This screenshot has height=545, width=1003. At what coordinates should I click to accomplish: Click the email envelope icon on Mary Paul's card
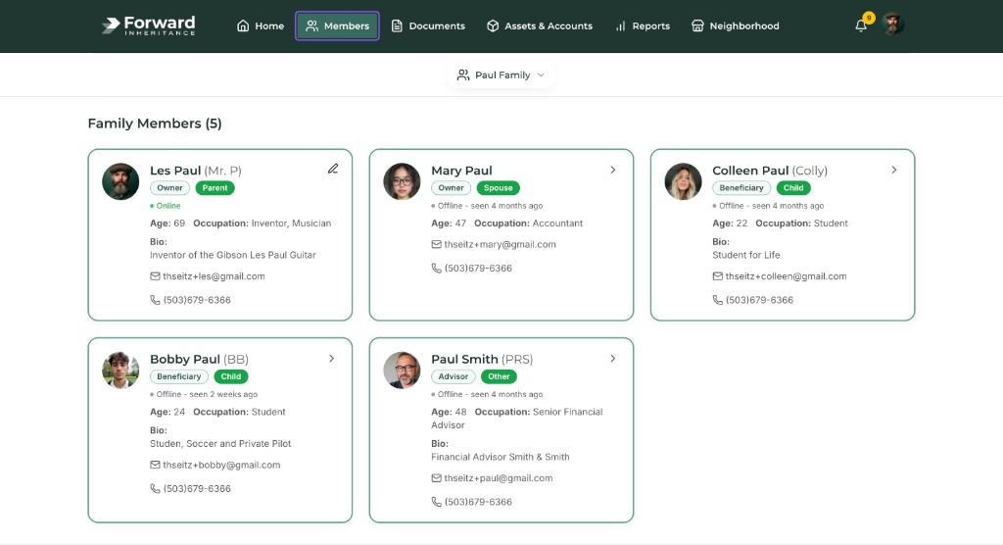[436, 245]
